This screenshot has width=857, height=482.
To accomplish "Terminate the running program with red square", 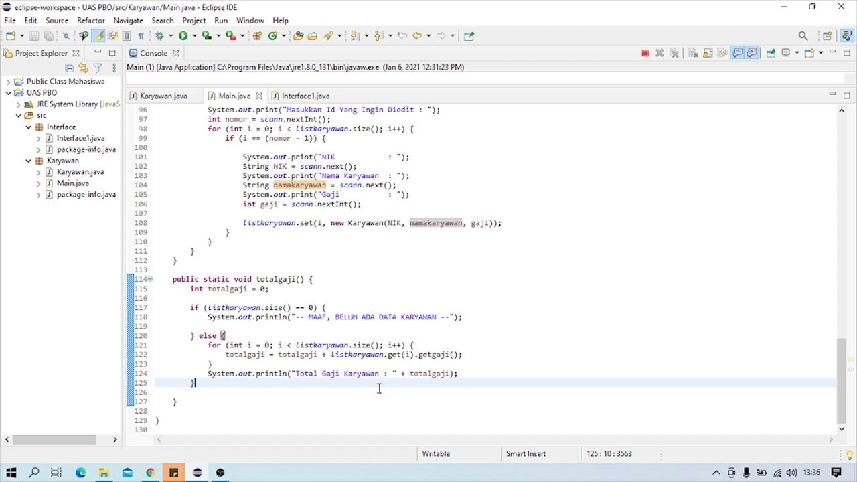I will pyautogui.click(x=645, y=53).
